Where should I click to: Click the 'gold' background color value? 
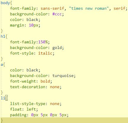pyautogui.click(x=57, y=48)
